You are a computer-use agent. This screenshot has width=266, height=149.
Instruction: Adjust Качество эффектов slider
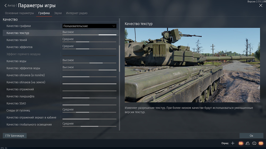89,49
